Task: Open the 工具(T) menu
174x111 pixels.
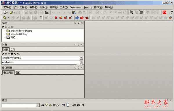Action: click(64, 7)
